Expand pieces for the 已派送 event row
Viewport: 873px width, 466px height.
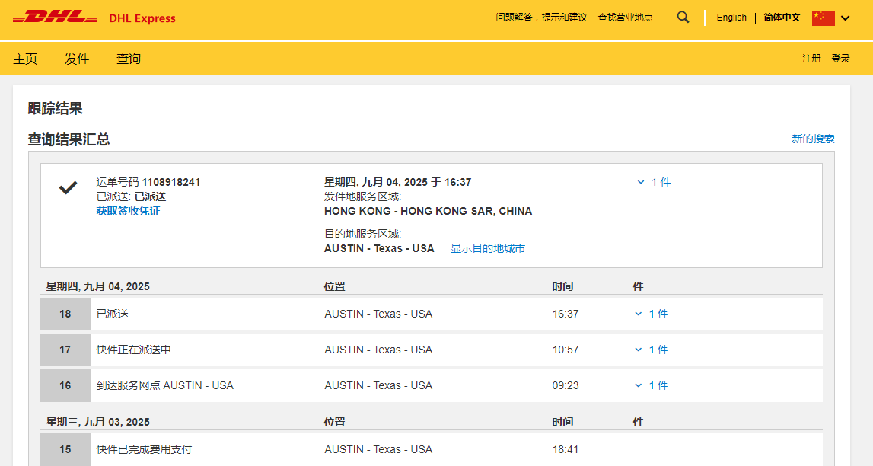(x=652, y=314)
